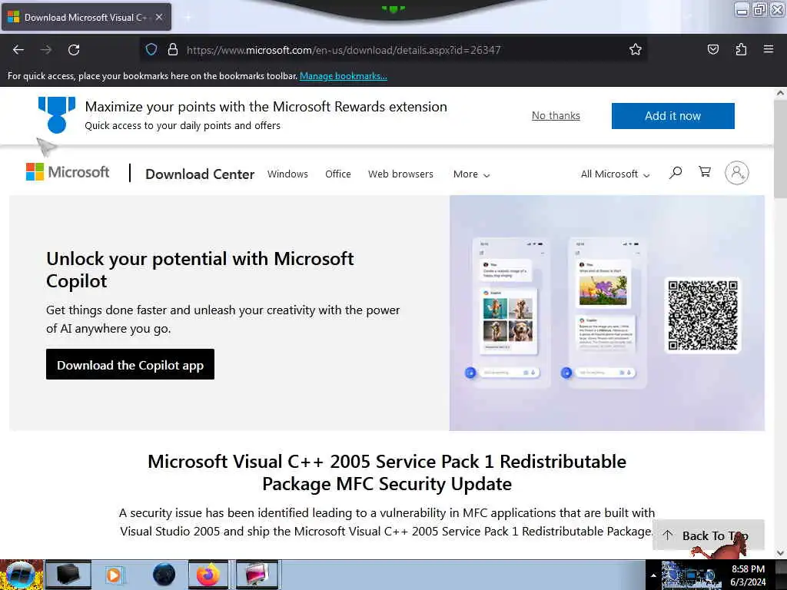Open the tracking protection shield icon
787x590 pixels.
coord(151,49)
